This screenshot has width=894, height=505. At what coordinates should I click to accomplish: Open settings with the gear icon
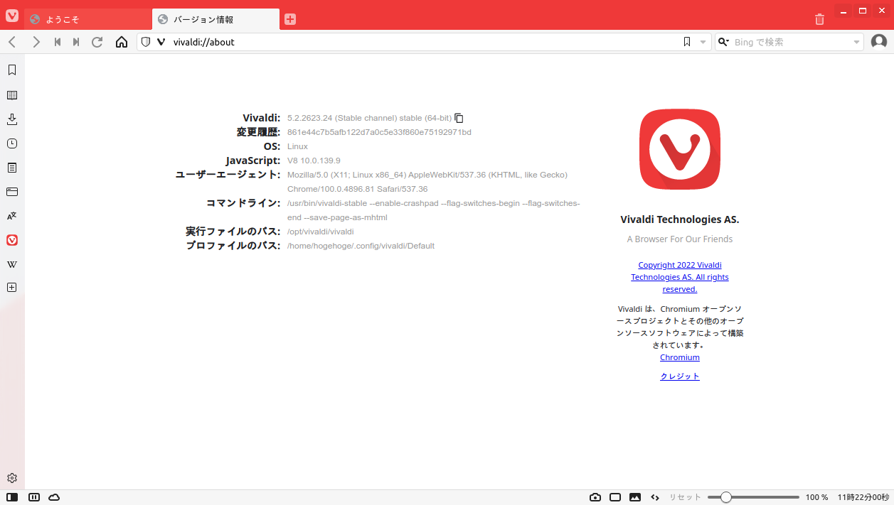(x=12, y=478)
